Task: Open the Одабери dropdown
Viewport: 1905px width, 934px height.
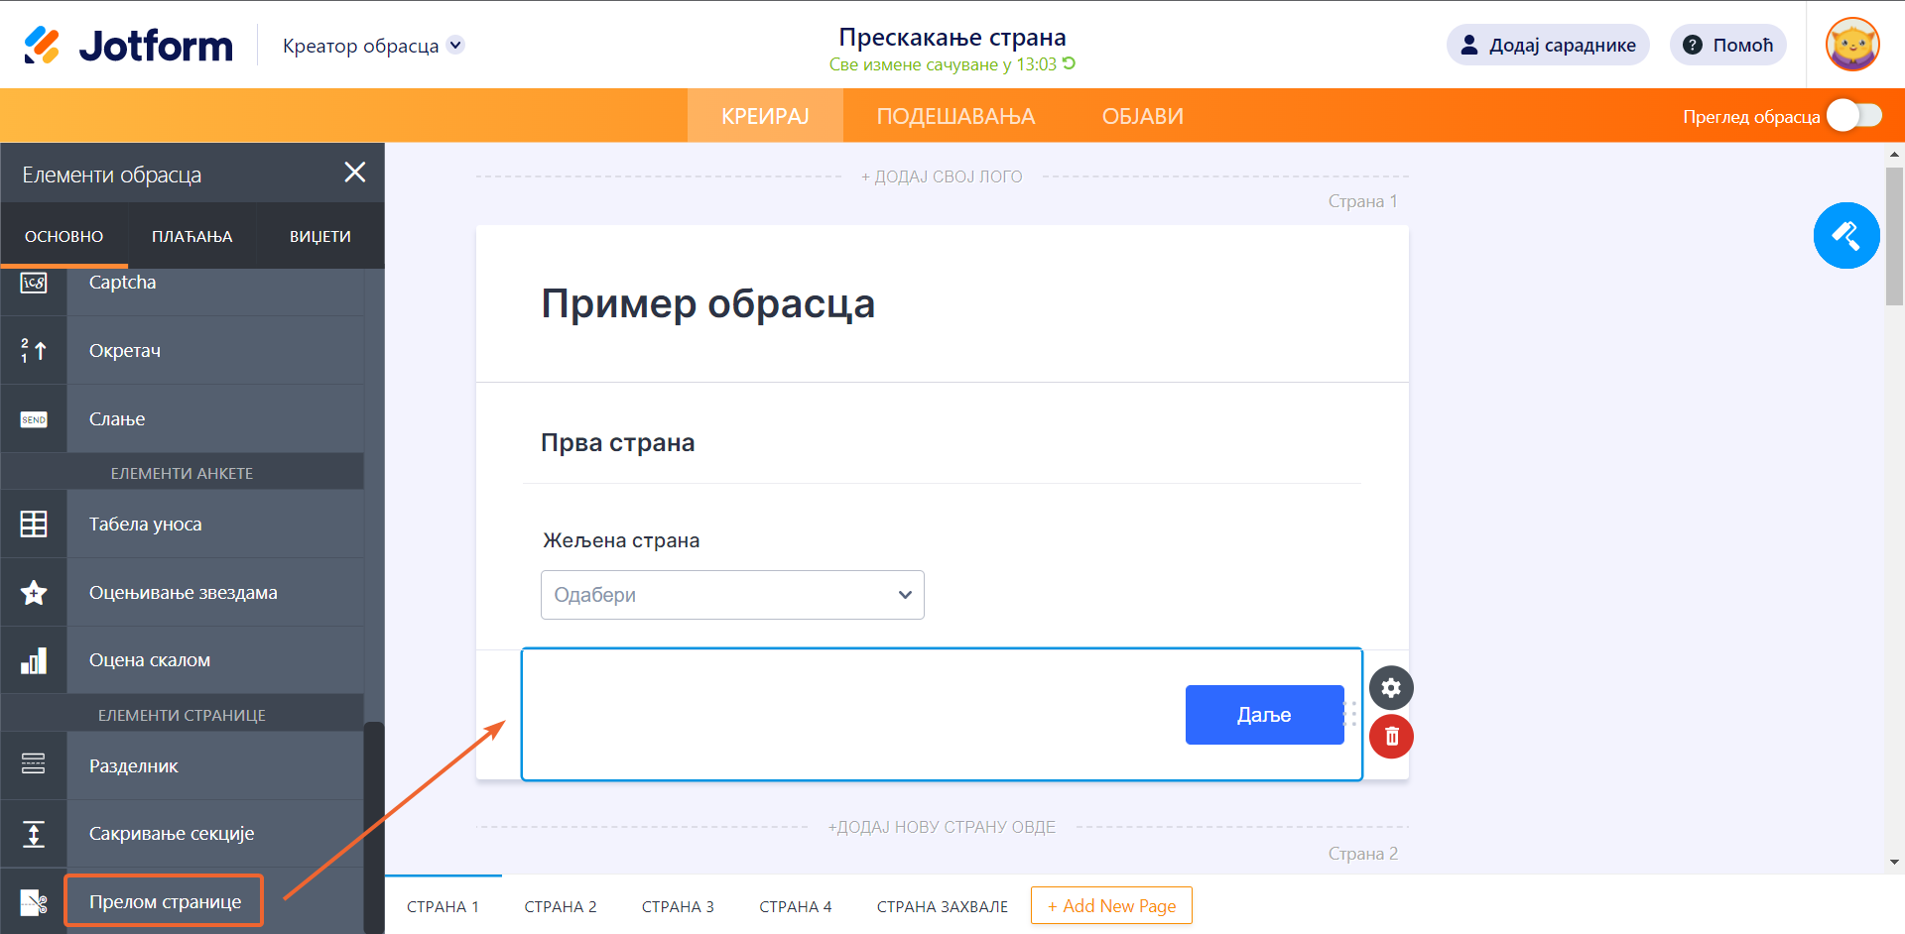Action: [732, 595]
